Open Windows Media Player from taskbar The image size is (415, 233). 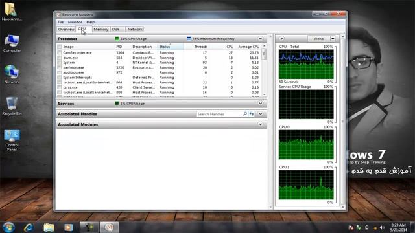coord(68,227)
